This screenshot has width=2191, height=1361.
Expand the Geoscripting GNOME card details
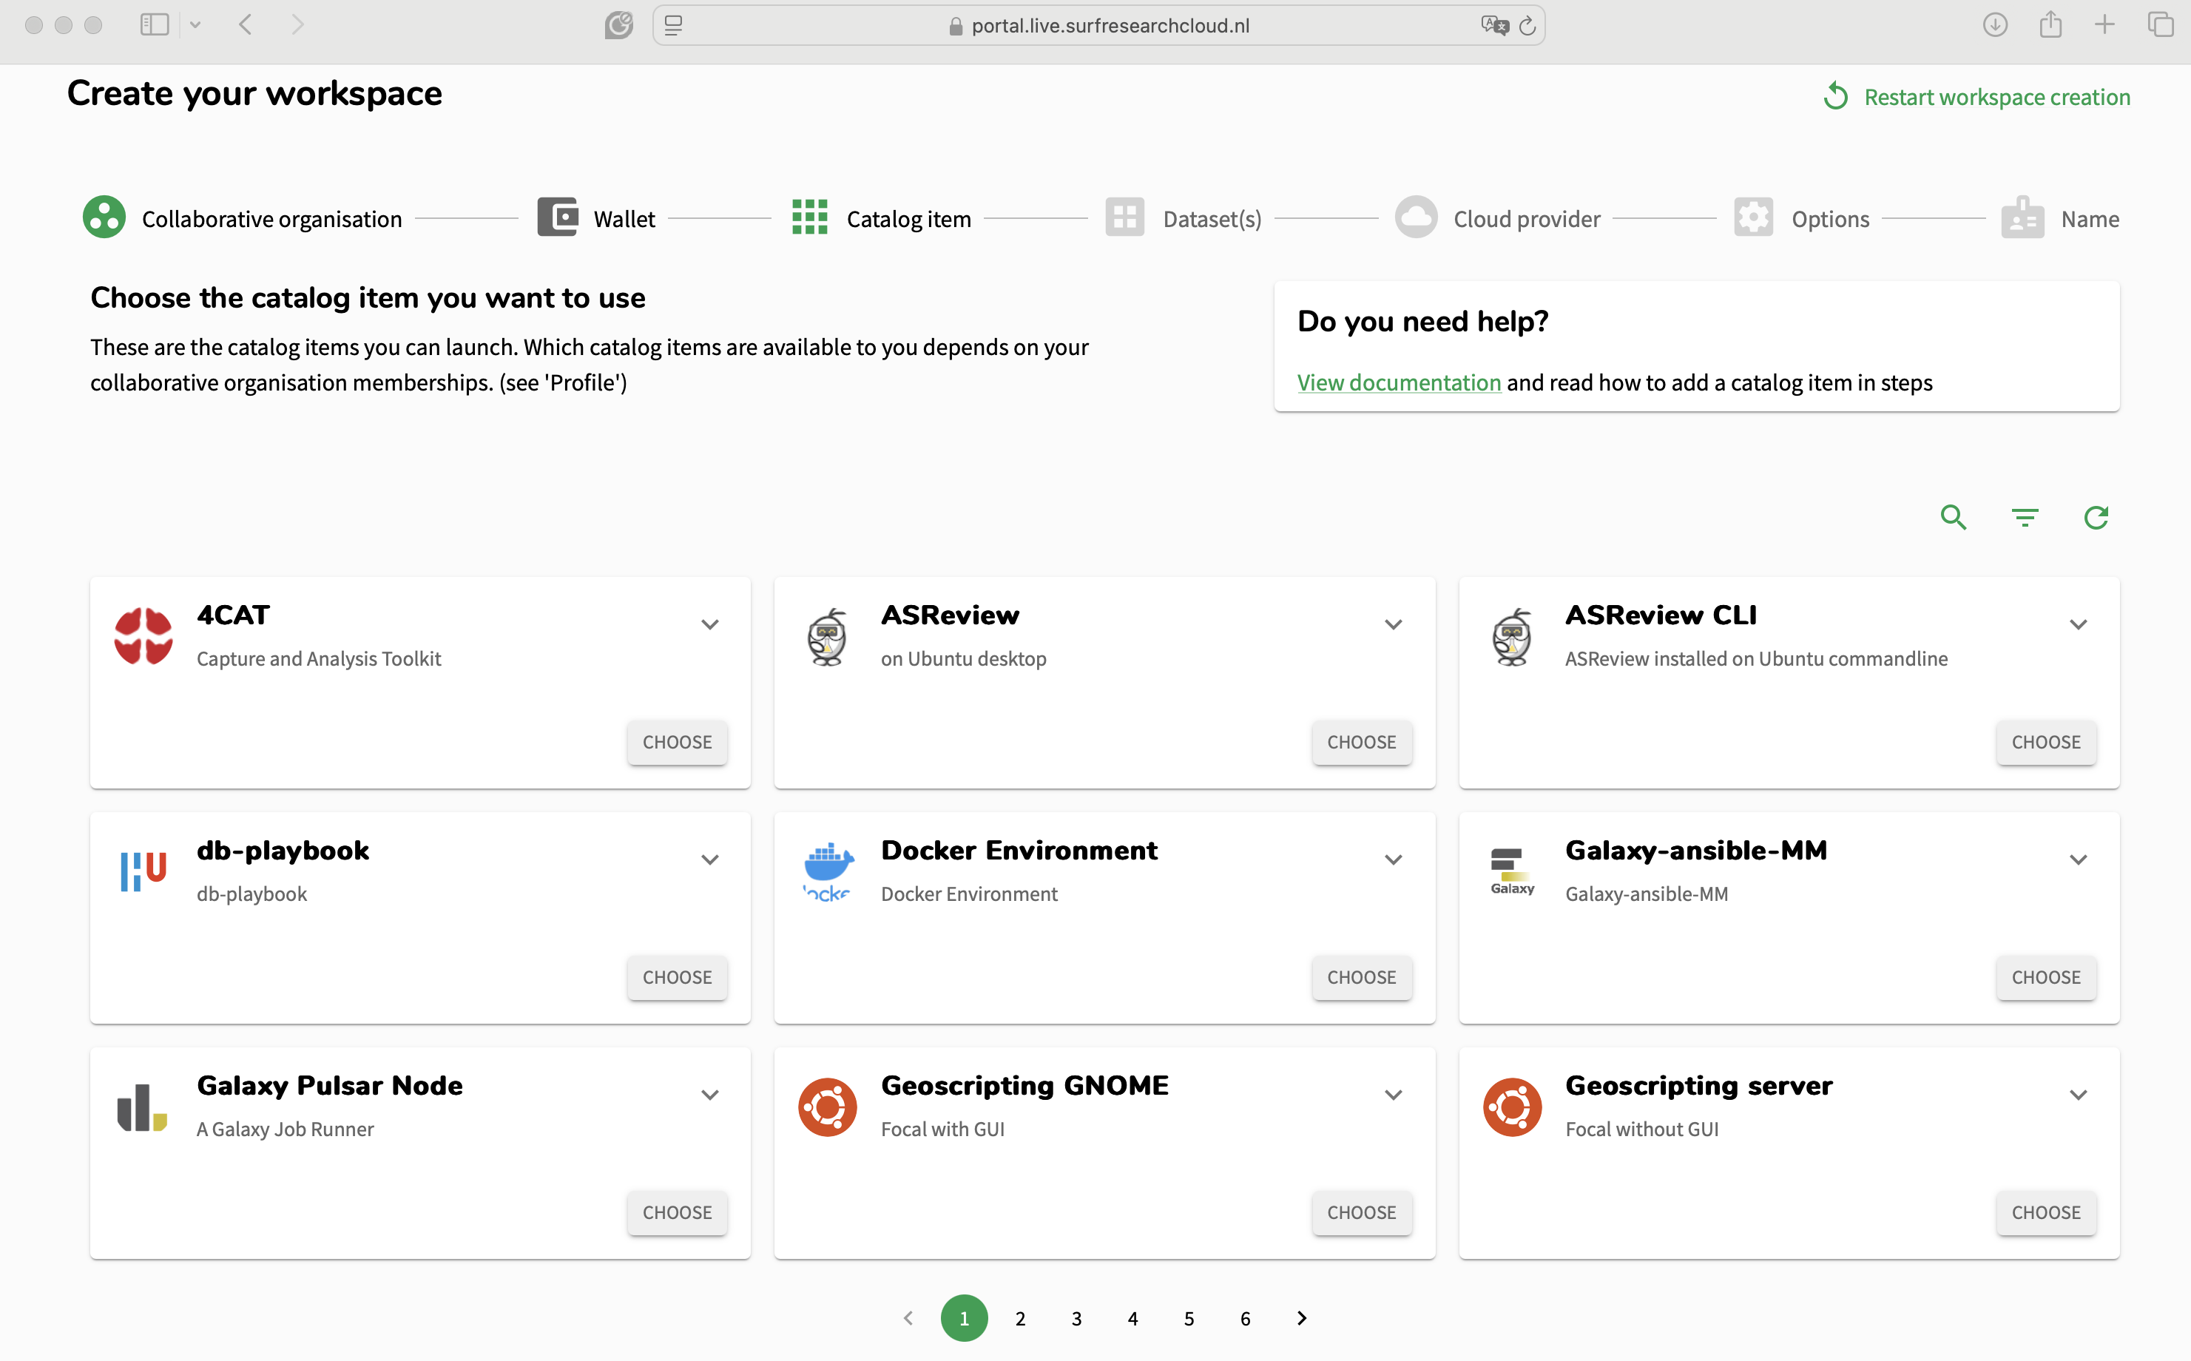1394,1095
